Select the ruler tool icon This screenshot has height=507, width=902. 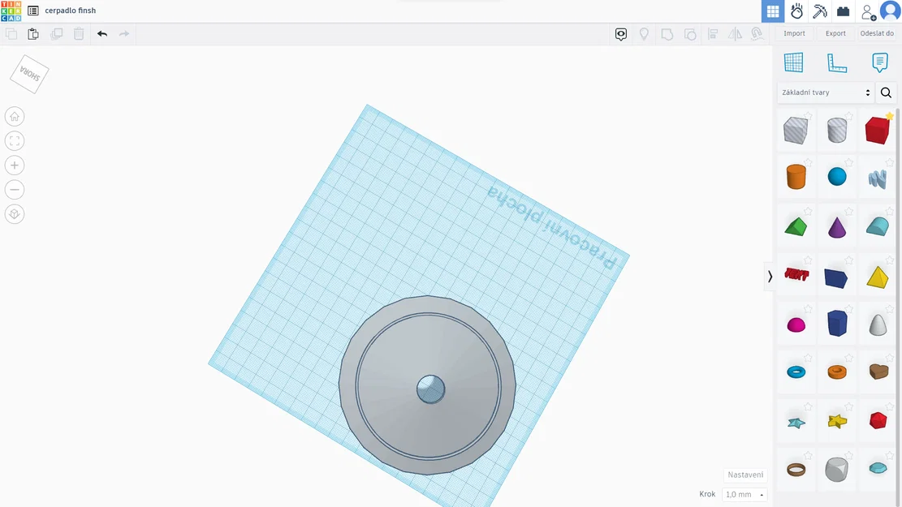pos(836,62)
